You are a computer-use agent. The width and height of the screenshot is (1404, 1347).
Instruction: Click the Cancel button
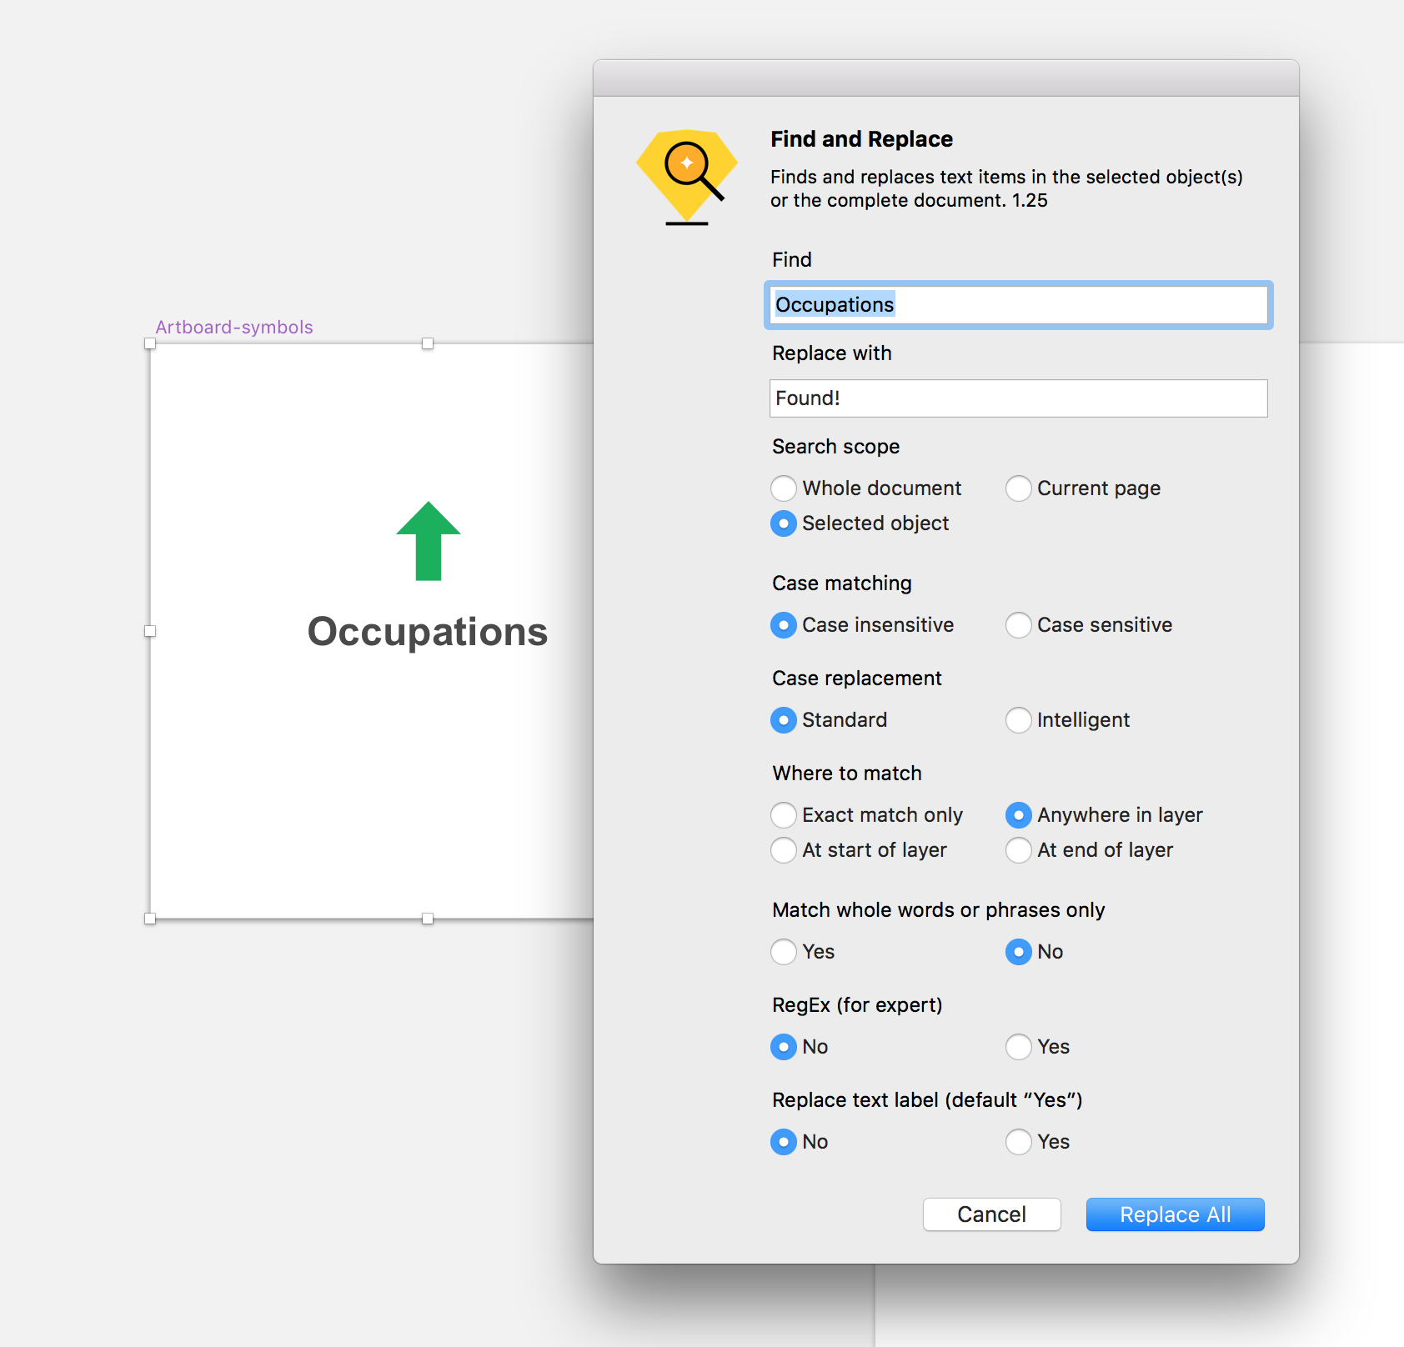(x=991, y=1214)
